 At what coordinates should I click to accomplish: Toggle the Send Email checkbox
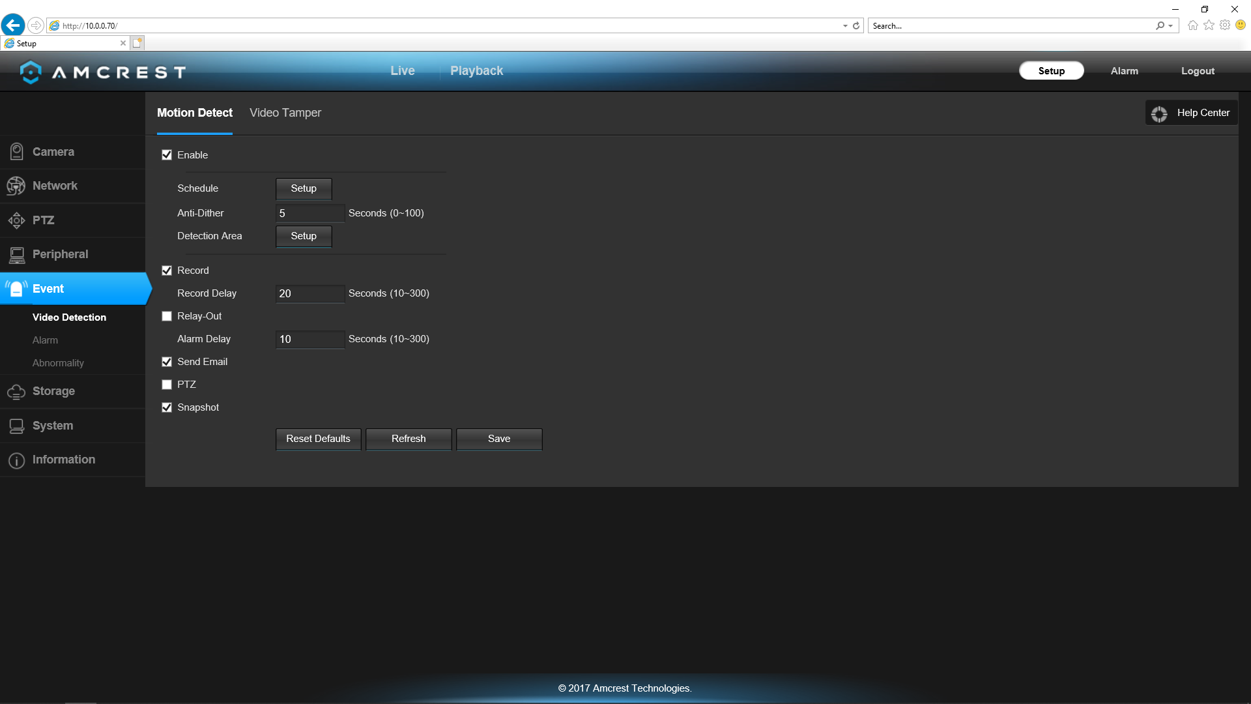pos(167,362)
